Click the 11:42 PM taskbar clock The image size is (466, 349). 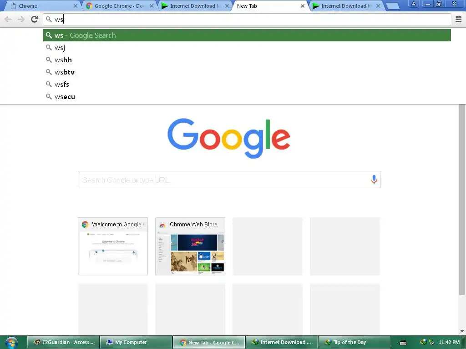(x=449, y=343)
